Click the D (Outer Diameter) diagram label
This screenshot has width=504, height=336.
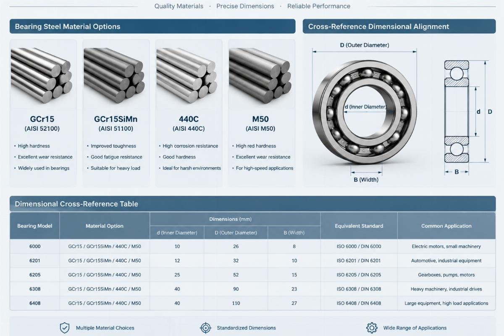[x=365, y=45]
